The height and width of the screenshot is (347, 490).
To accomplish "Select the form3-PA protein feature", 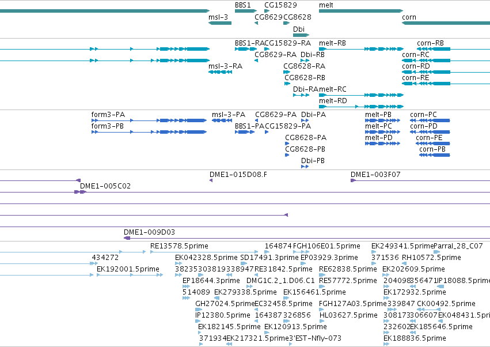I will (x=149, y=120).
